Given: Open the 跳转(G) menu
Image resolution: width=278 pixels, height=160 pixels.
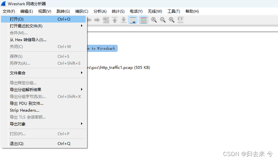Looking at the screenshot, I should 63,11.
